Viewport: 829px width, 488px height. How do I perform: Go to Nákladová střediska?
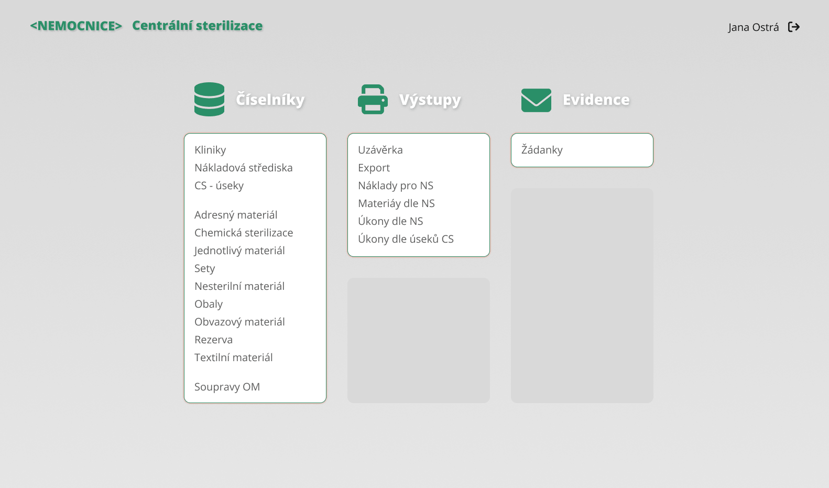pos(244,168)
